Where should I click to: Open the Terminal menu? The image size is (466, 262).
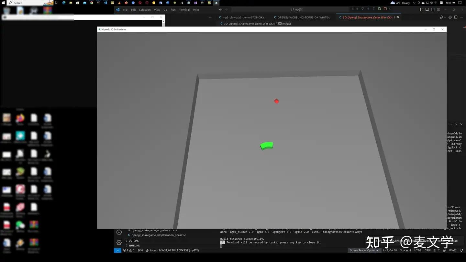pyautogui.click(x=184, y=10)
